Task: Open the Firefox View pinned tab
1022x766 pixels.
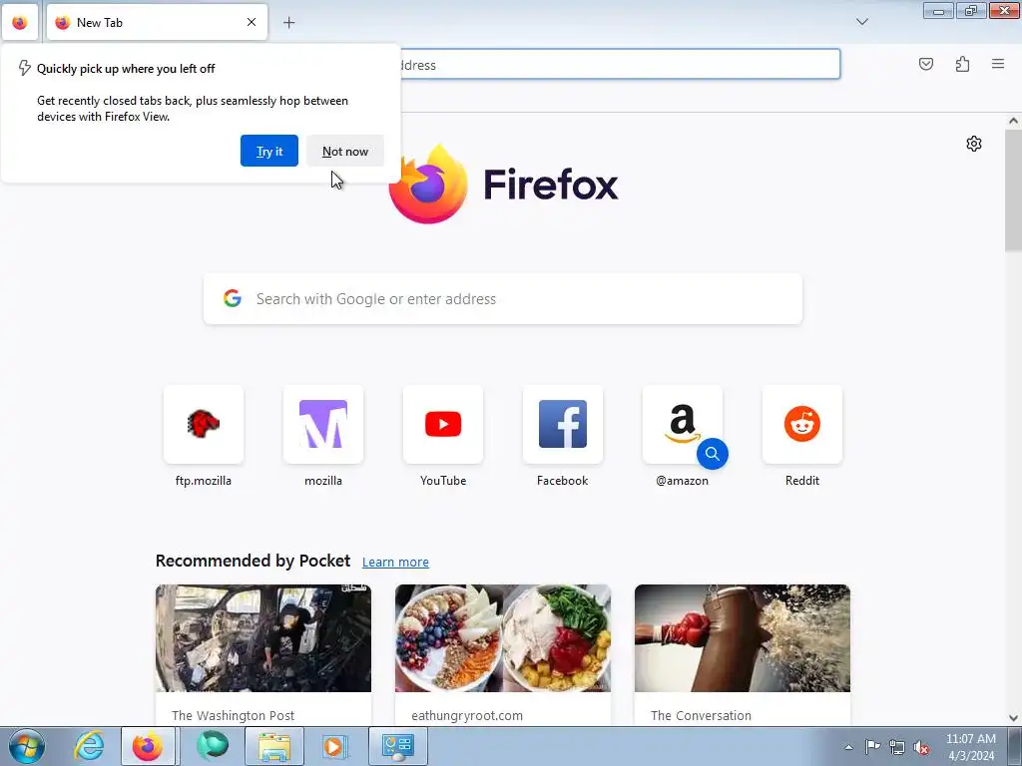Action: (x=20, y=22)
